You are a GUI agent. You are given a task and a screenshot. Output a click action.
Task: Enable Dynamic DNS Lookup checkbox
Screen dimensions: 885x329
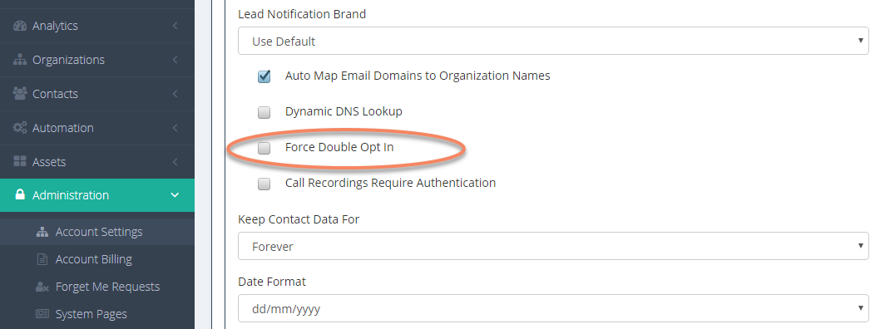pyautogui.click(x=265, y=112)
